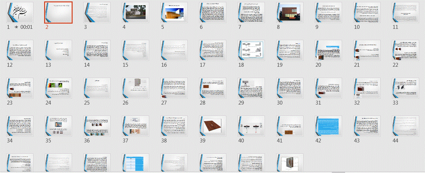Select slide 26 with the gray panel image
425x173 pixels.
point(136,88)
